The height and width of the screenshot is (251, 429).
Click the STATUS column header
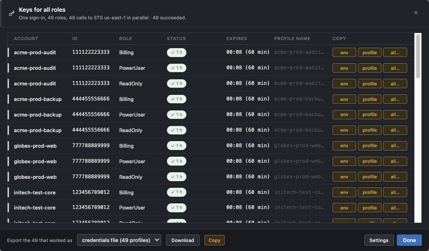pos(176,39)
